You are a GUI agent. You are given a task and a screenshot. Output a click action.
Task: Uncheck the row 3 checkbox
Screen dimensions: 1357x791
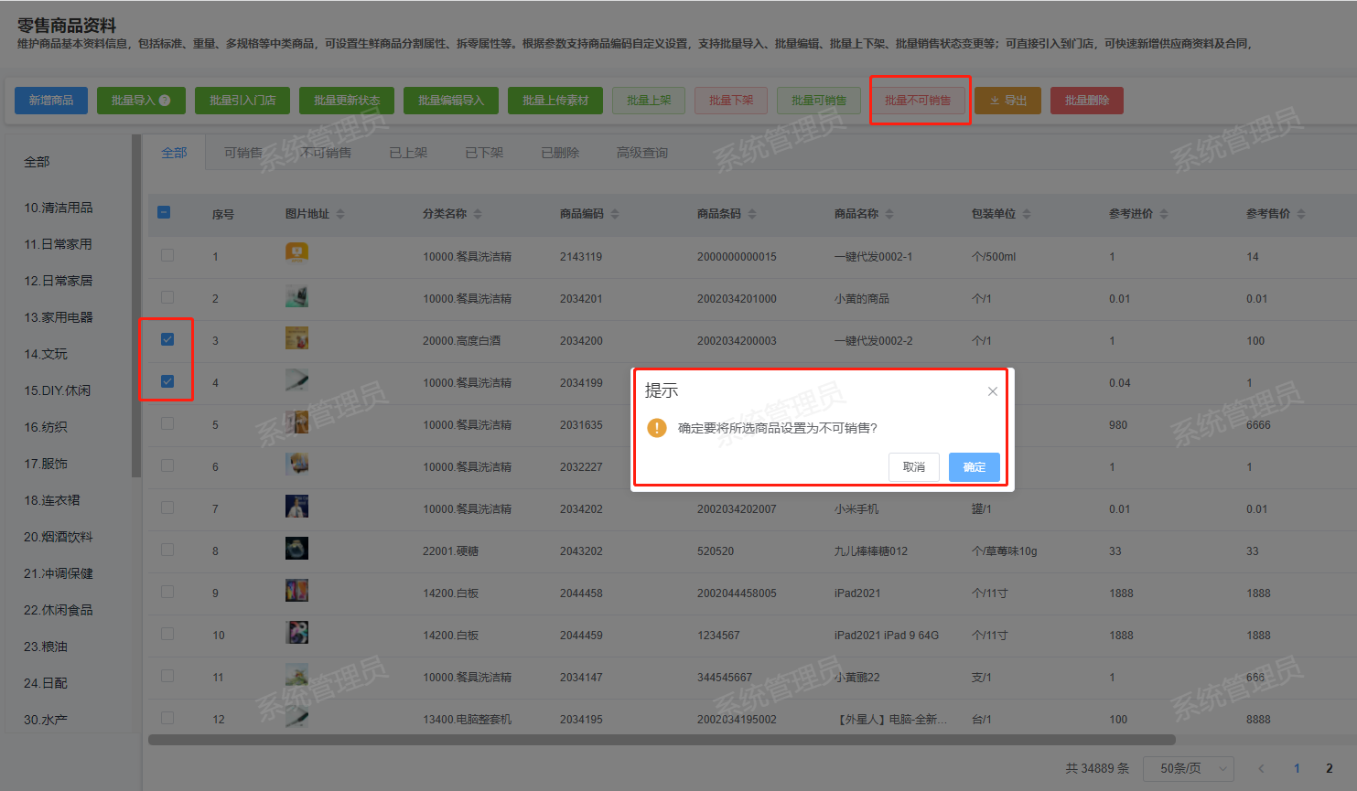(167, 339)
